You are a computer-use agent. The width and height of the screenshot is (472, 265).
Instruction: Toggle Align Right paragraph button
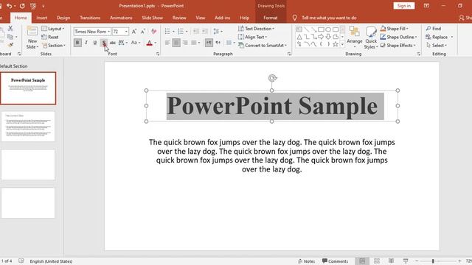click(185, 43)
